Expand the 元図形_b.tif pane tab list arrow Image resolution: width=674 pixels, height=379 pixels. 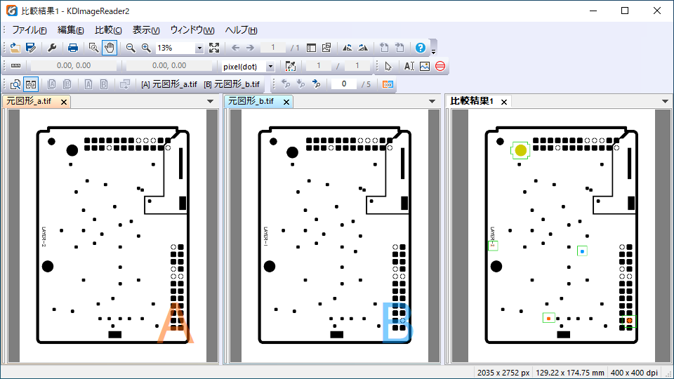tap(432, 101)
